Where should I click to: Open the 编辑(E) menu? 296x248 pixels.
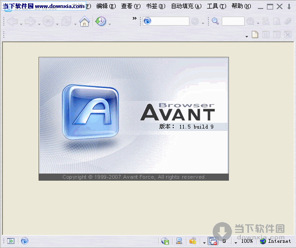(x=106, y=6)
